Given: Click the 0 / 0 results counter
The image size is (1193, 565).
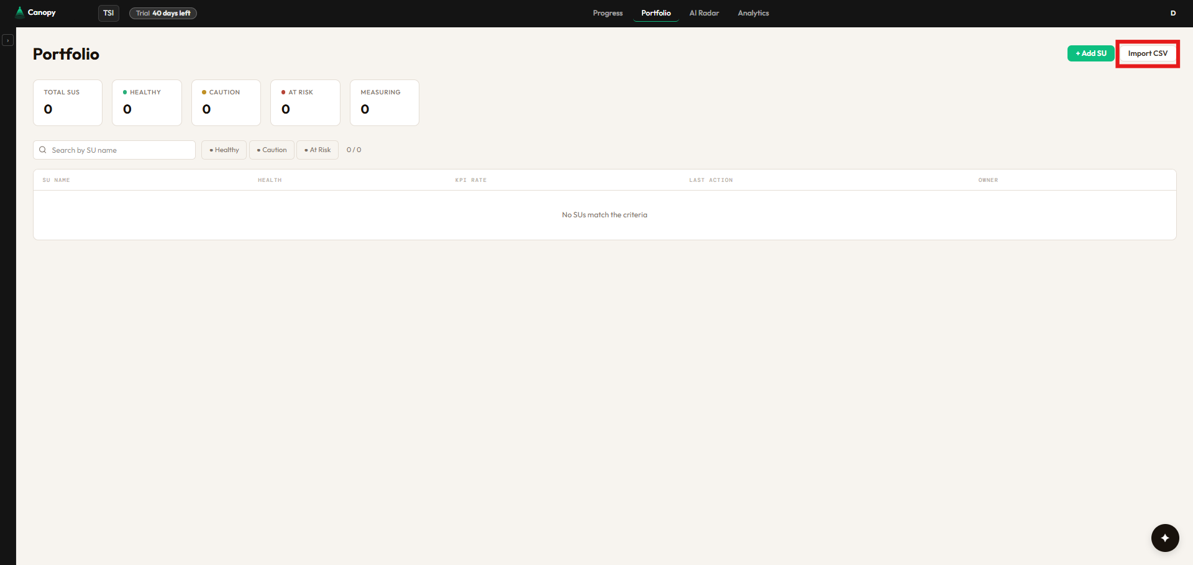Looking at the screenshot, I should click(x=354, y=150).
